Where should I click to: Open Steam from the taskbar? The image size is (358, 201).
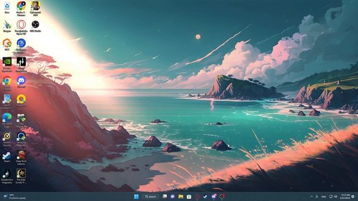205,197
